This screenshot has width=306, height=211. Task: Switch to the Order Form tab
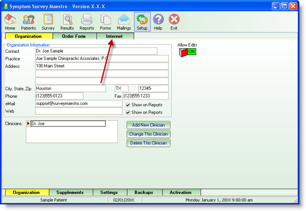(x=74, y=37)
